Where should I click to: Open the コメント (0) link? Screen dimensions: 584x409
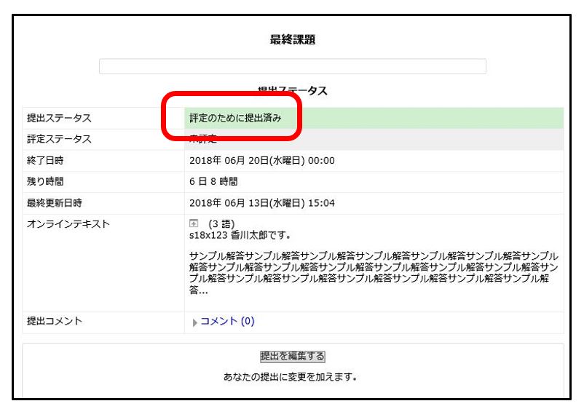[227, 322]
